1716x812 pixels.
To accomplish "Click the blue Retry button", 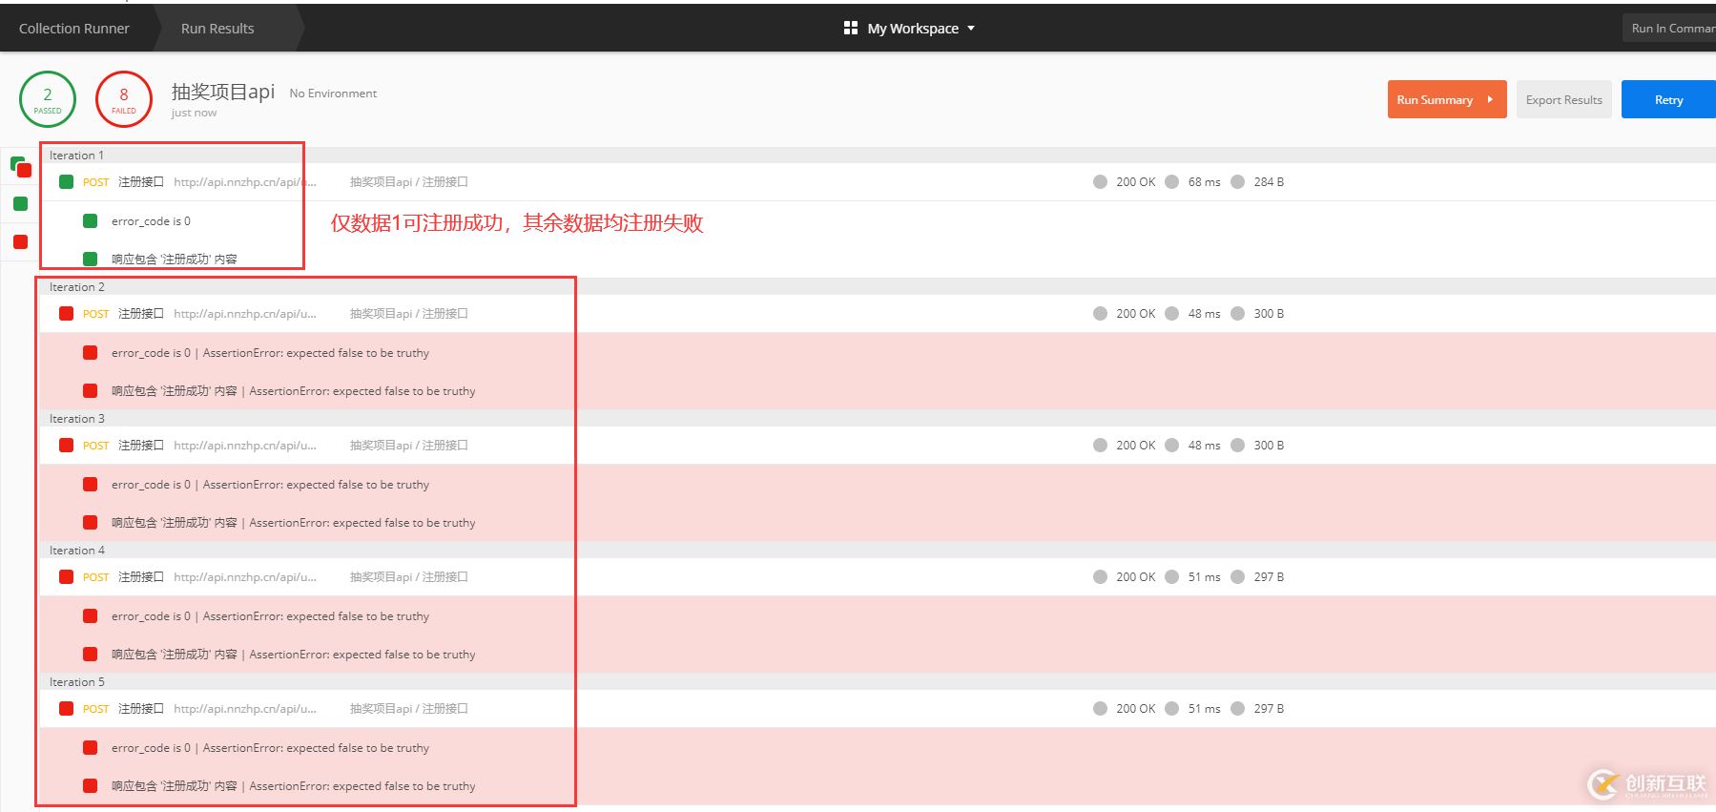I will (x=1668, y=99).
